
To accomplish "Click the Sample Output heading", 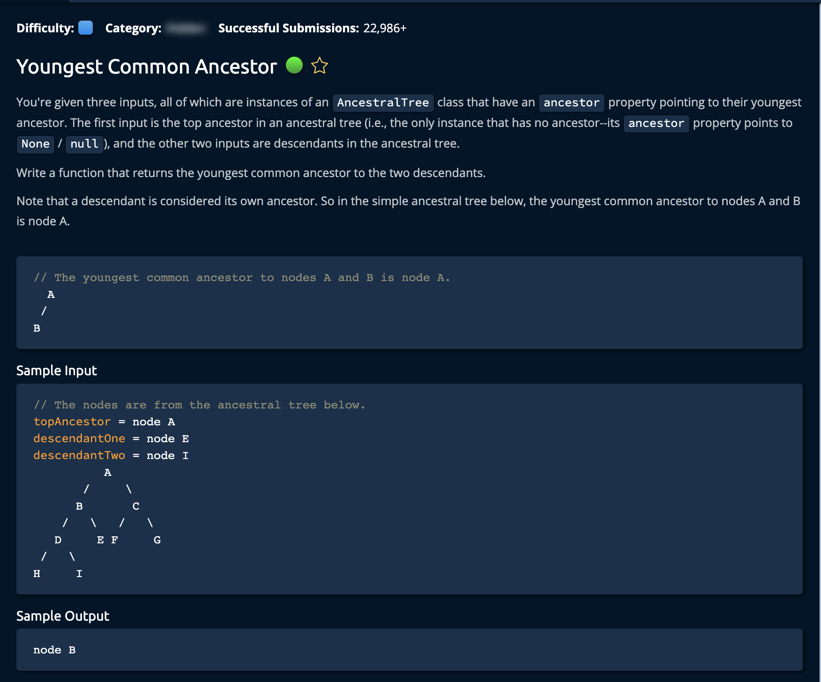I will (63, 616).
